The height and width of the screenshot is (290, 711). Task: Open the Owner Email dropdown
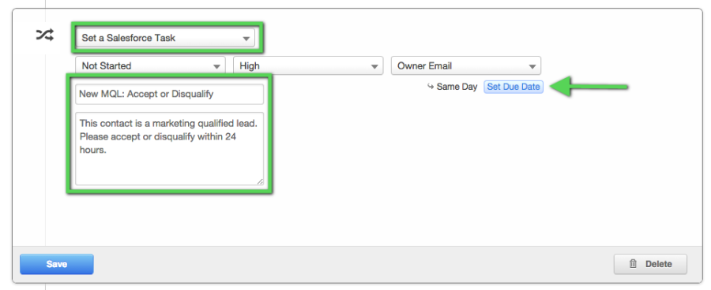click(x=465, y=65)
